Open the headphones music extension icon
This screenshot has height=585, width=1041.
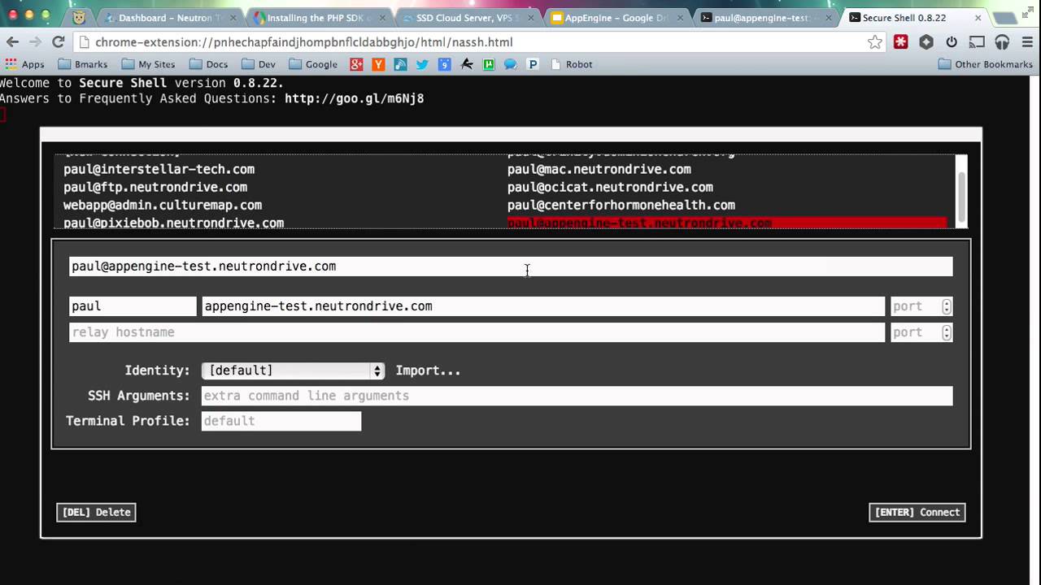1002,42
